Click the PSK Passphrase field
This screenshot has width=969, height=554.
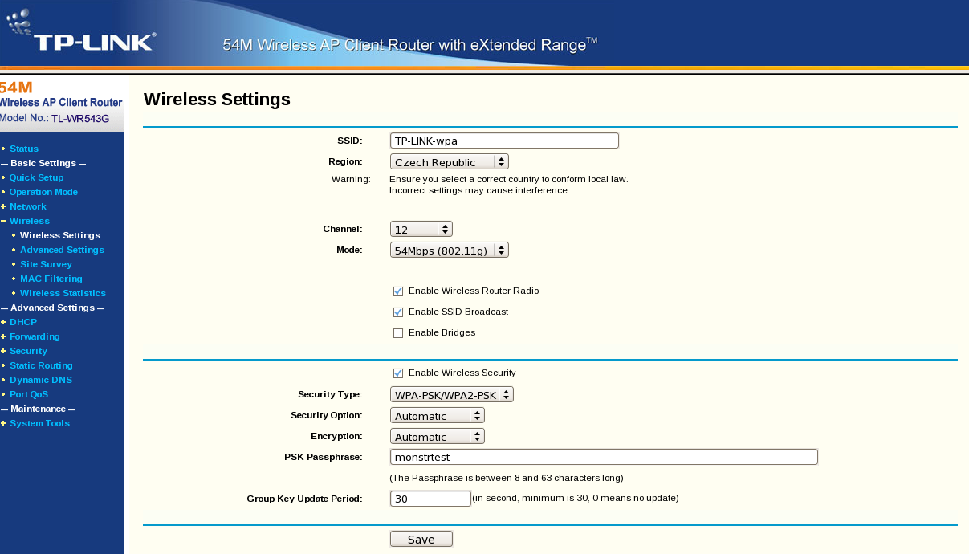click(x=604, y=457)
